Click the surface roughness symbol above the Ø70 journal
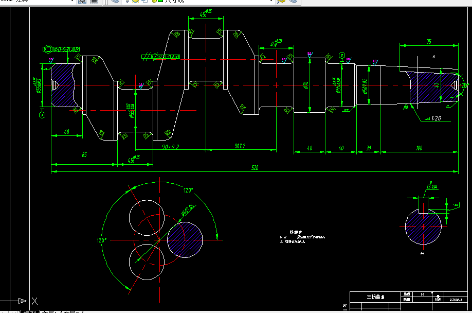 [310, 54]
